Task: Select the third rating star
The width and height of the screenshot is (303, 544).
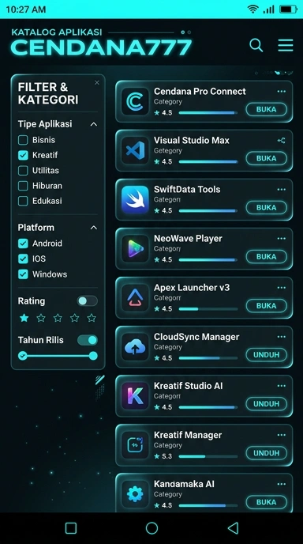Action: point(58,318)
